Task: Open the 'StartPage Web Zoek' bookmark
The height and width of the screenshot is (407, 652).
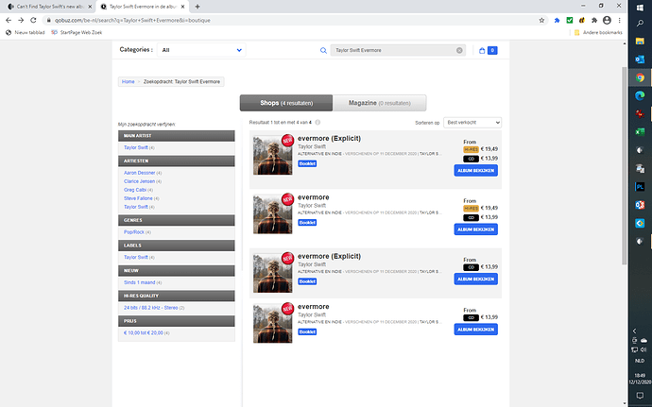Action: (x=77, y=32)
